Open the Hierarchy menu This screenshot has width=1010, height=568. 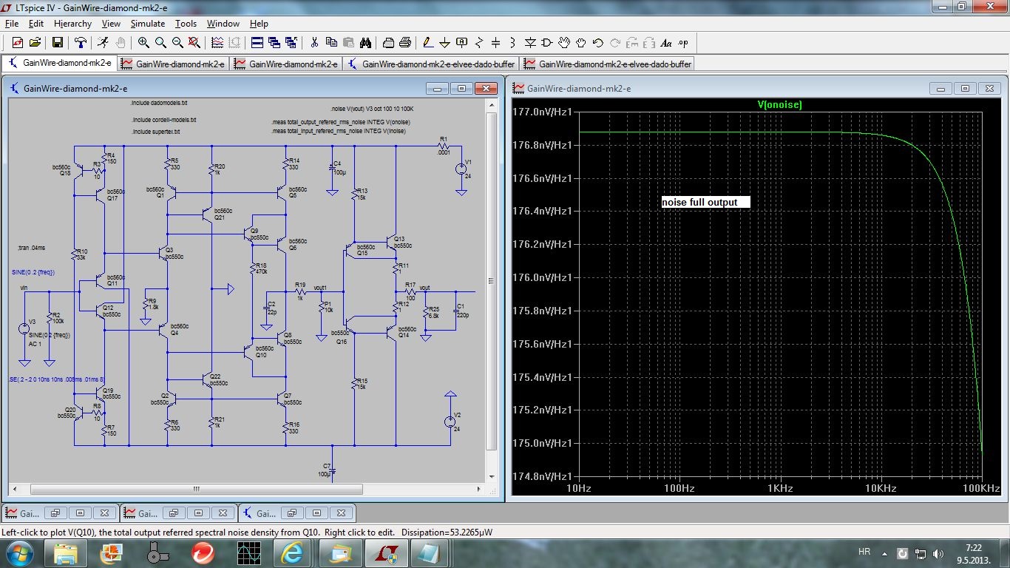coord(72,24)
